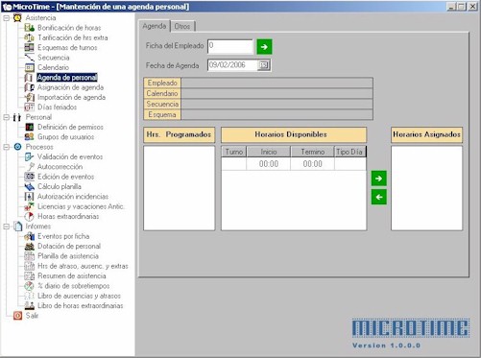This screenshot has height=358, width=481.
Task: Open Grupos de usuarios label
Action: [x=65, y=137]
